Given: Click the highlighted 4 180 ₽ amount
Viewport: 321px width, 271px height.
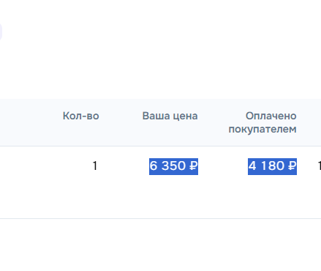Looking at the screenshot, I should [x=272, y=166].
